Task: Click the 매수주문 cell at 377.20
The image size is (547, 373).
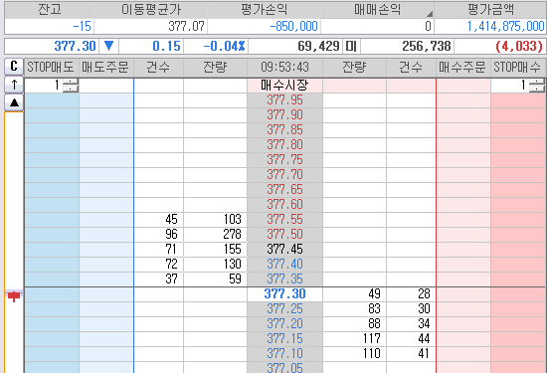Action: click(x=462, y=324)
